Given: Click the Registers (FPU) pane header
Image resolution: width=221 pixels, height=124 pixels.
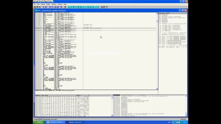Looking at the screenshot, I should point(173,13).
